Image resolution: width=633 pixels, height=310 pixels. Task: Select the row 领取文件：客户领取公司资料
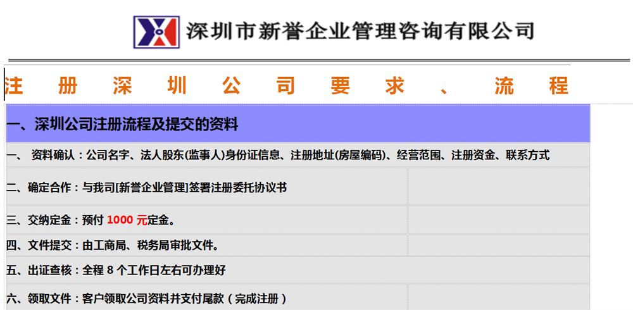(x=207, y=297)
